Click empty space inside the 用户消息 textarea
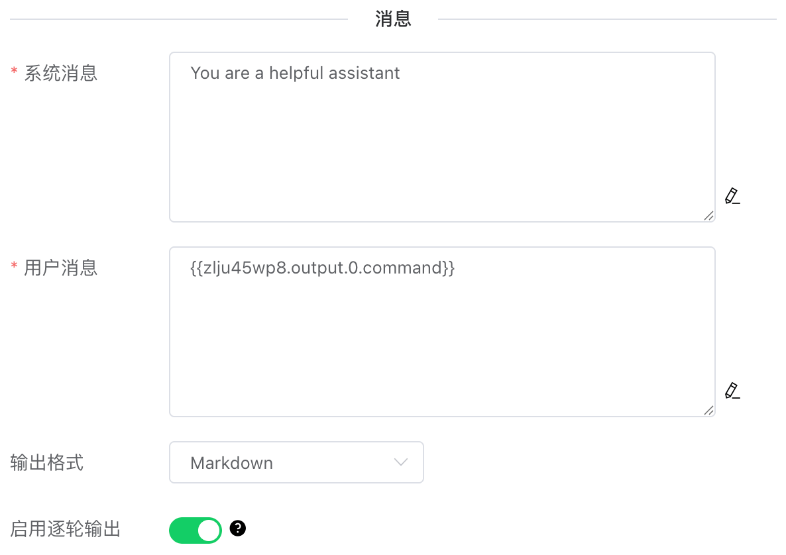 [x=442, y=344]
